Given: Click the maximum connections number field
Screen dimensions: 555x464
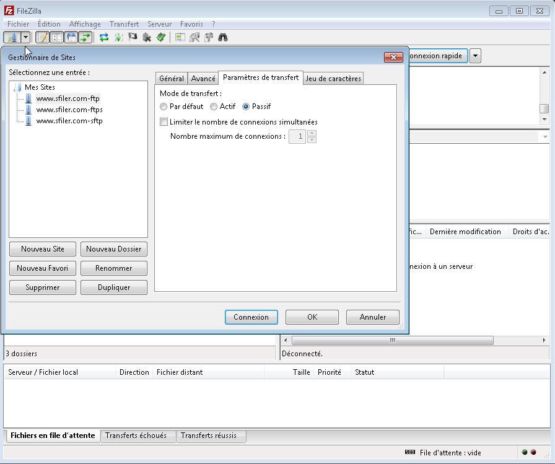Looking at the screenshot, I should click(x=297, y=137).
